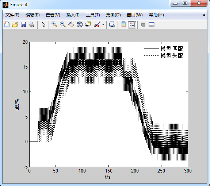Save the figure with floppy icon
210x186 pixels.
tap(23, 24)
